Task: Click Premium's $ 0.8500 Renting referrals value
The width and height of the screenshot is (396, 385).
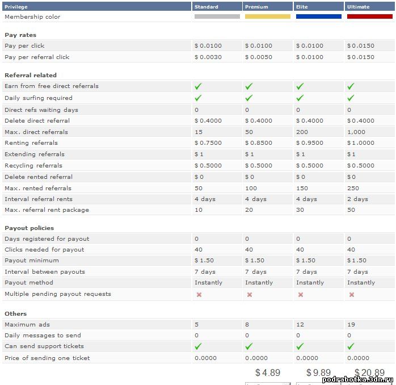Action: [x=259, y=143]
